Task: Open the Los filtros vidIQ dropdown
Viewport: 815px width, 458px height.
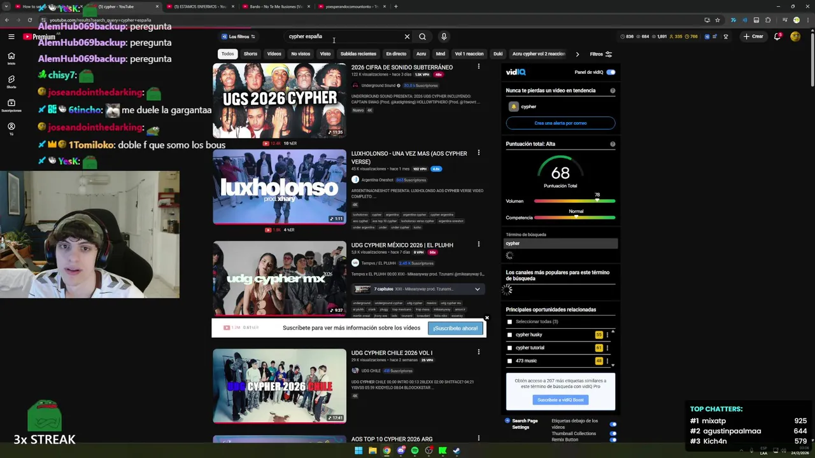Action: 238,36
